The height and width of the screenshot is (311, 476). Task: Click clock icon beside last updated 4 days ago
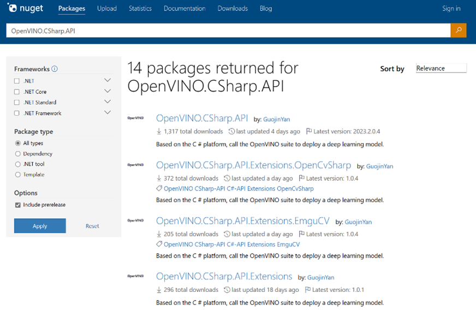231,131
